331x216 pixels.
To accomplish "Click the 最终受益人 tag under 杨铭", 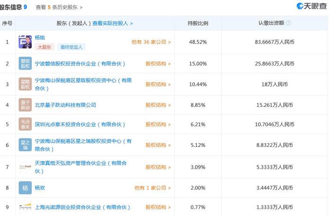I will 71,47.
